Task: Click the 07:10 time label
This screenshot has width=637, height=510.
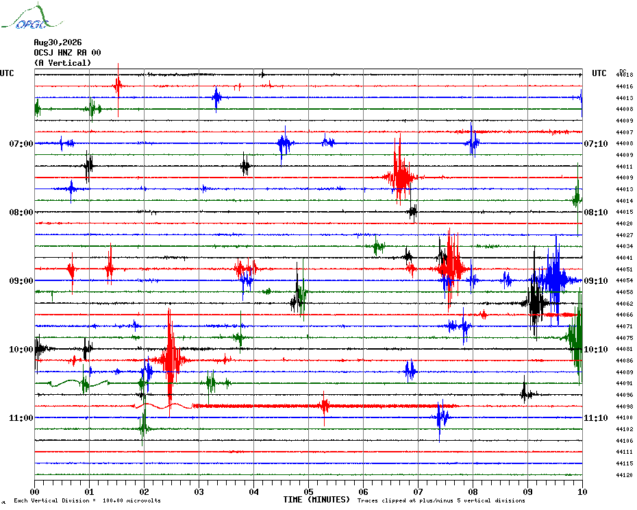Action: pos(596,143)
